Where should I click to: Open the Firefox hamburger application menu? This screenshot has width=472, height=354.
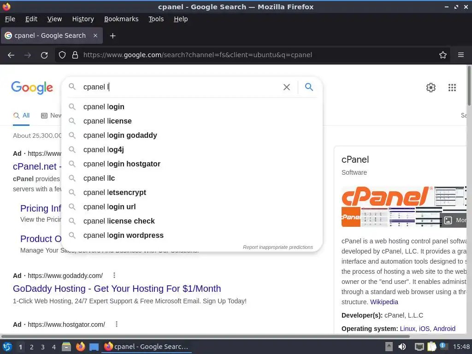pyautogui.click(x=461, y=55)
